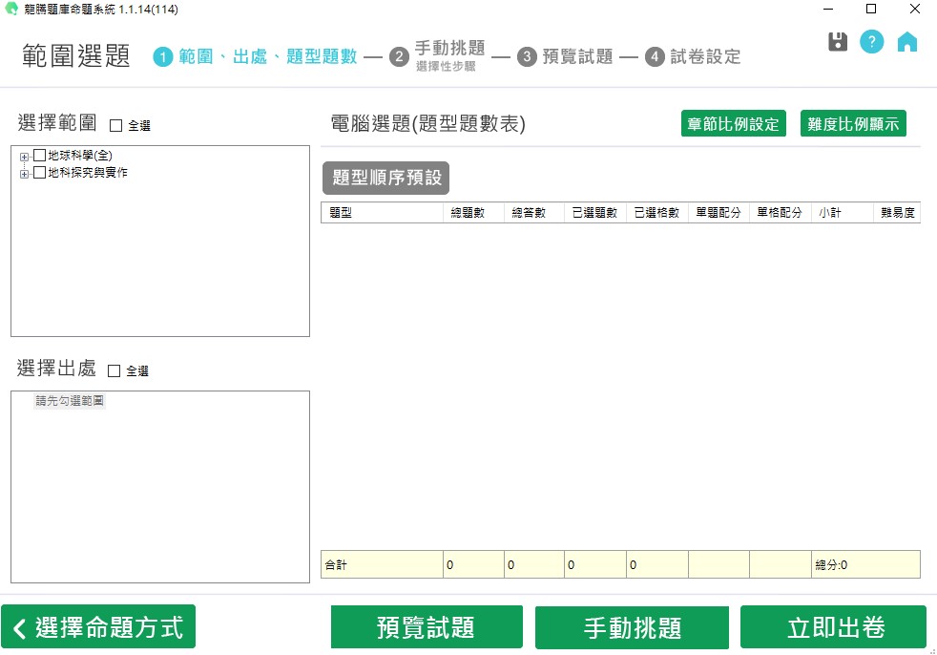The width and height of the screenshot is (937, 655).
Task: Click the 難度比例顯示 button
Action: [x=852, y=124]
